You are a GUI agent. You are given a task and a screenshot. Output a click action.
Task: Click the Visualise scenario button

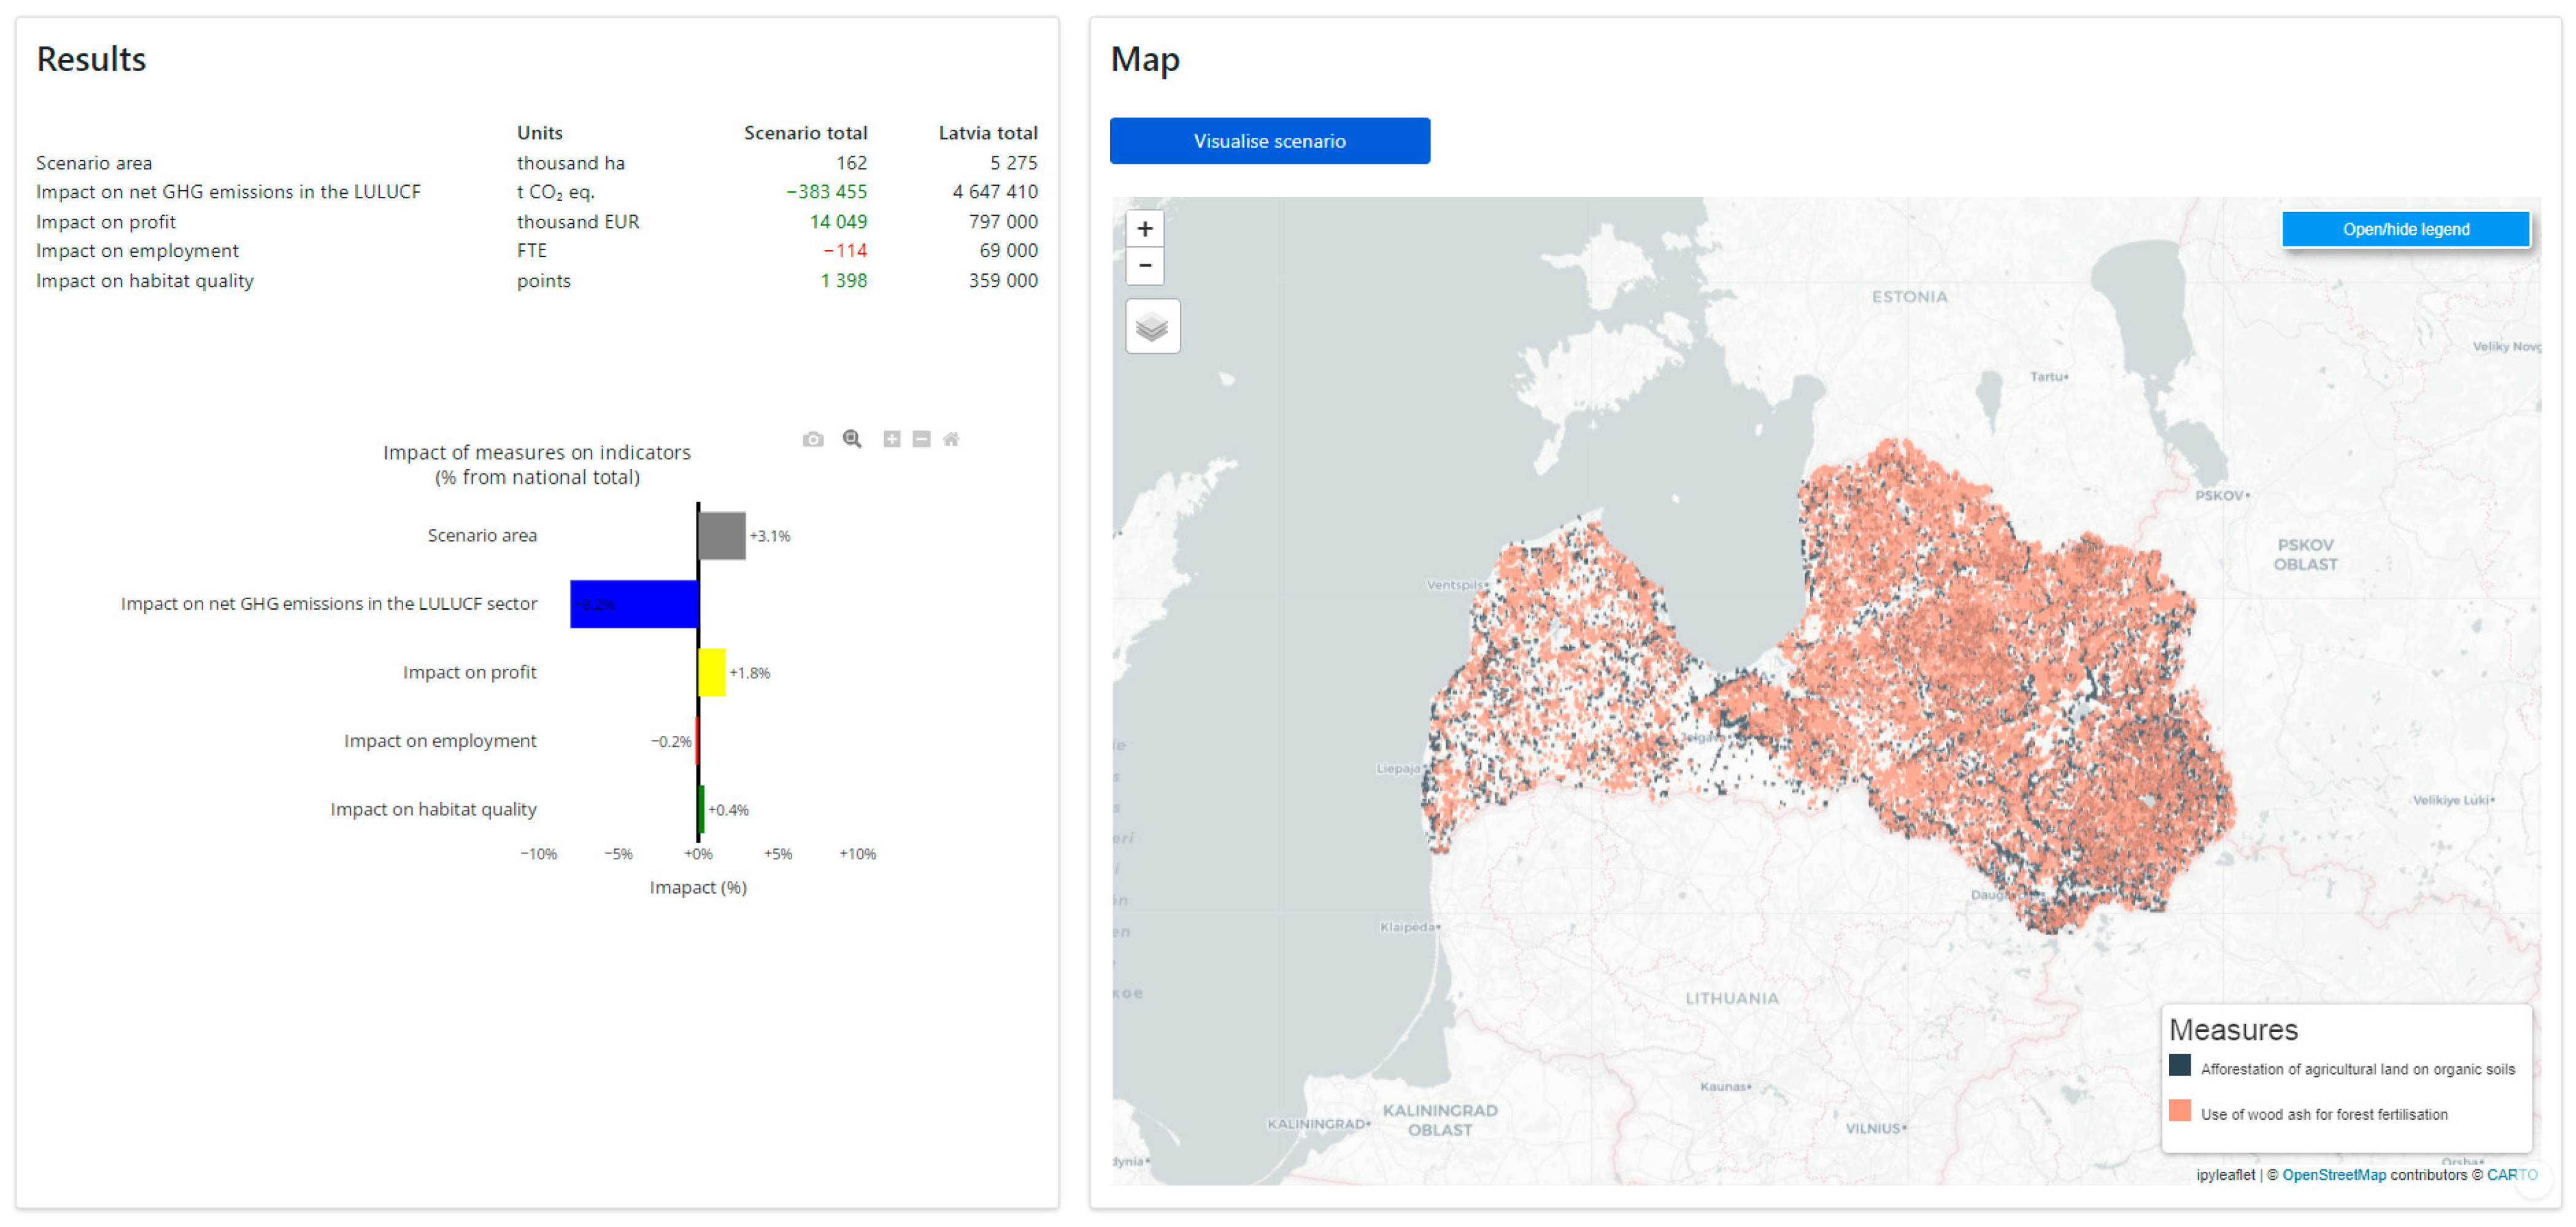click(1269, 141)
